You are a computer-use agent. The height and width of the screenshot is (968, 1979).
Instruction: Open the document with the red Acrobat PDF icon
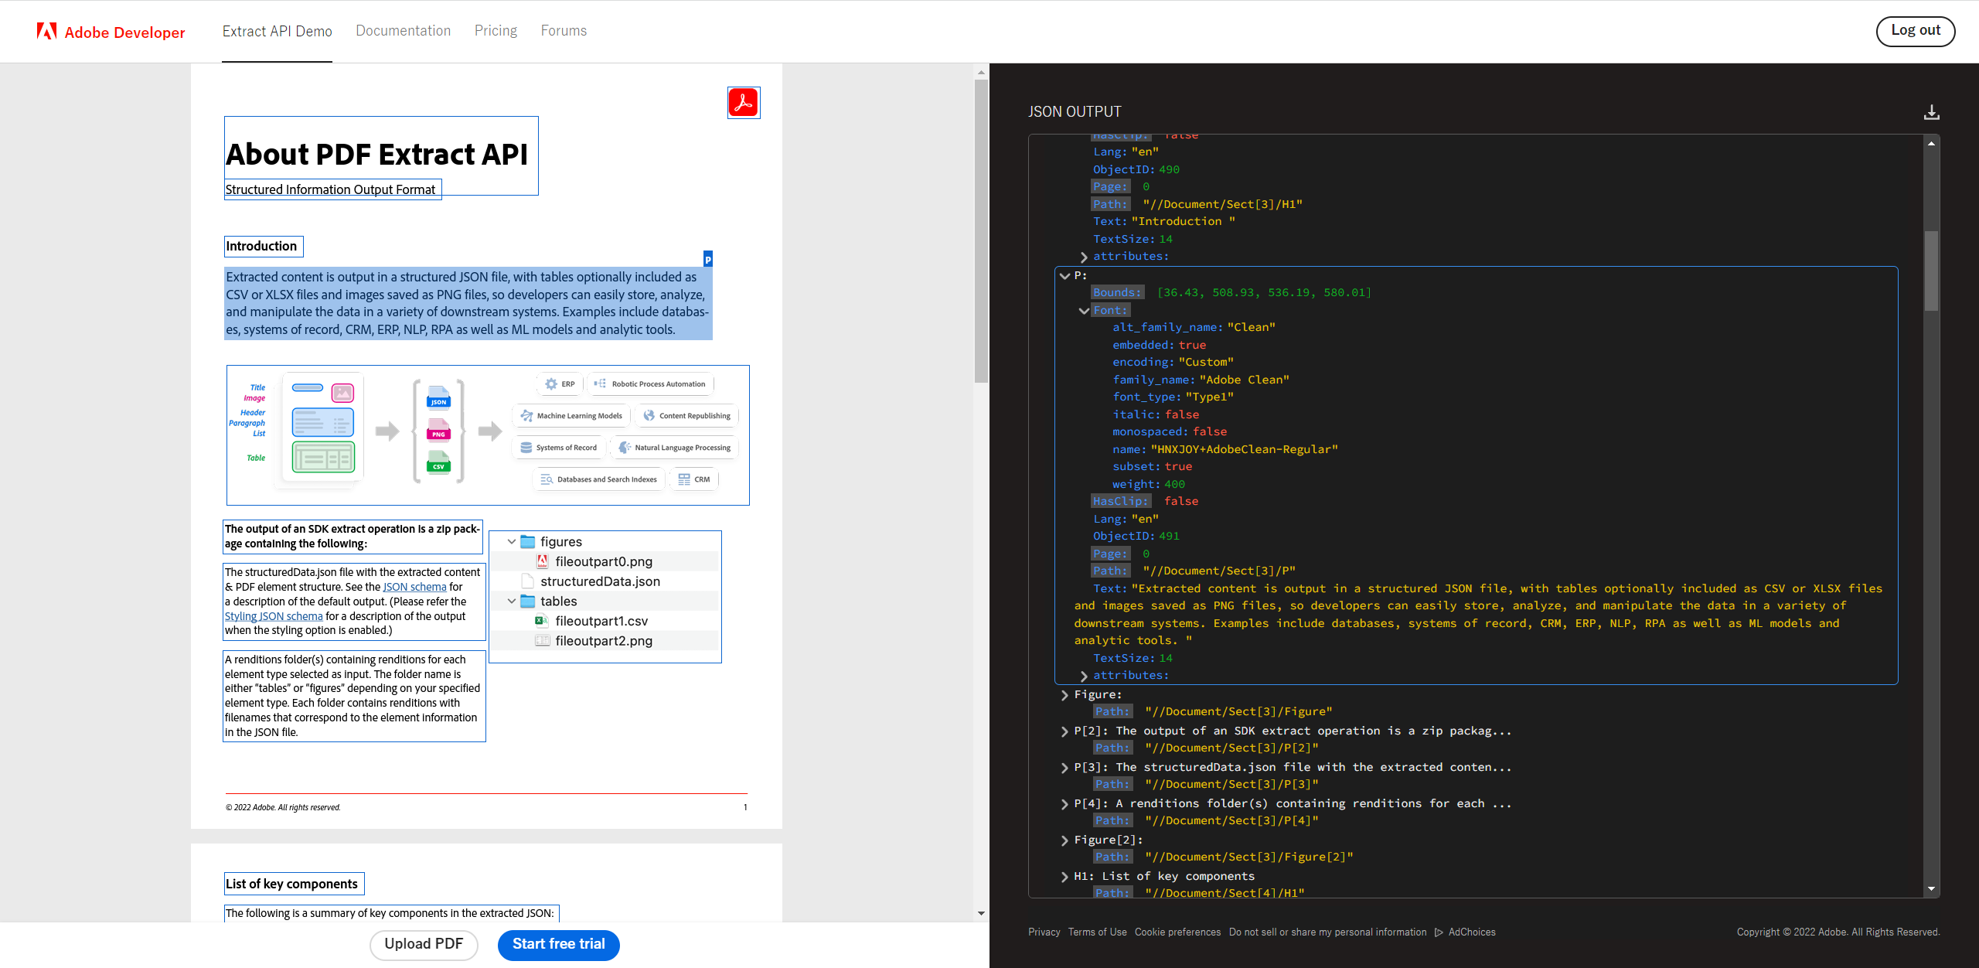pos(743,102)
